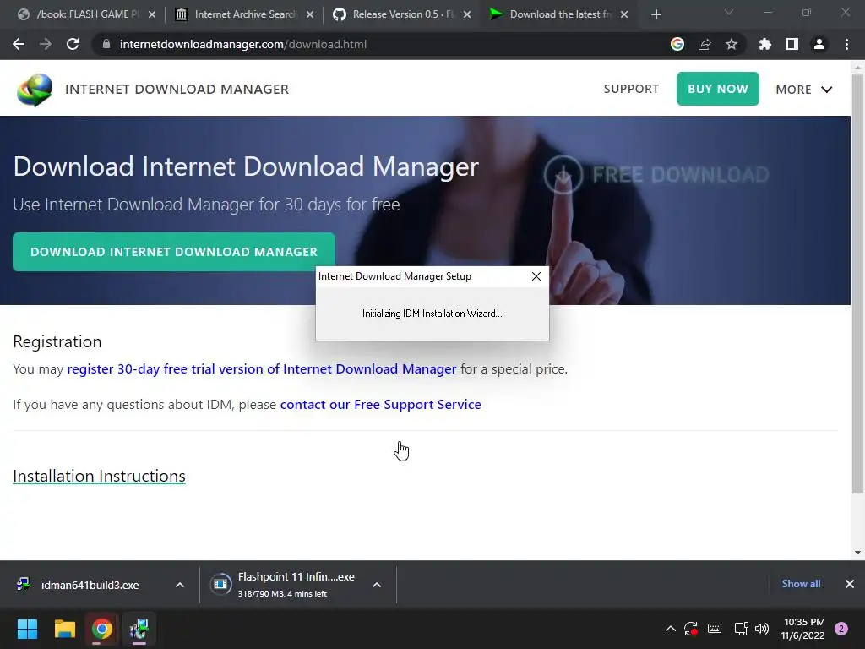Open the notification center badge
The width and height of the screenshot is (865, 649).
click(x=841, y=629)
